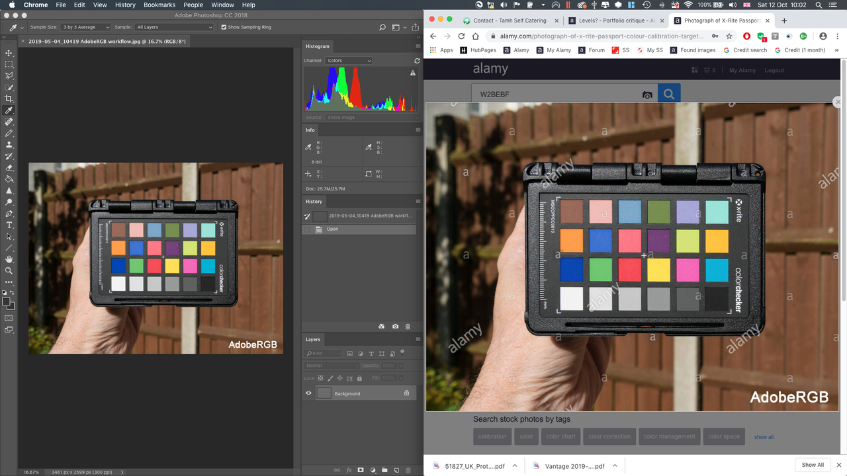Select the Crop tool
The image size is (847, 476).
9,99
